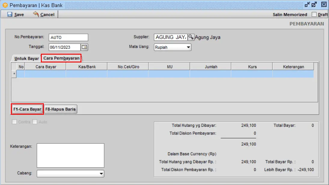Toggle the Contra checkbox
The image size is (329, 185).
[14, 122]
